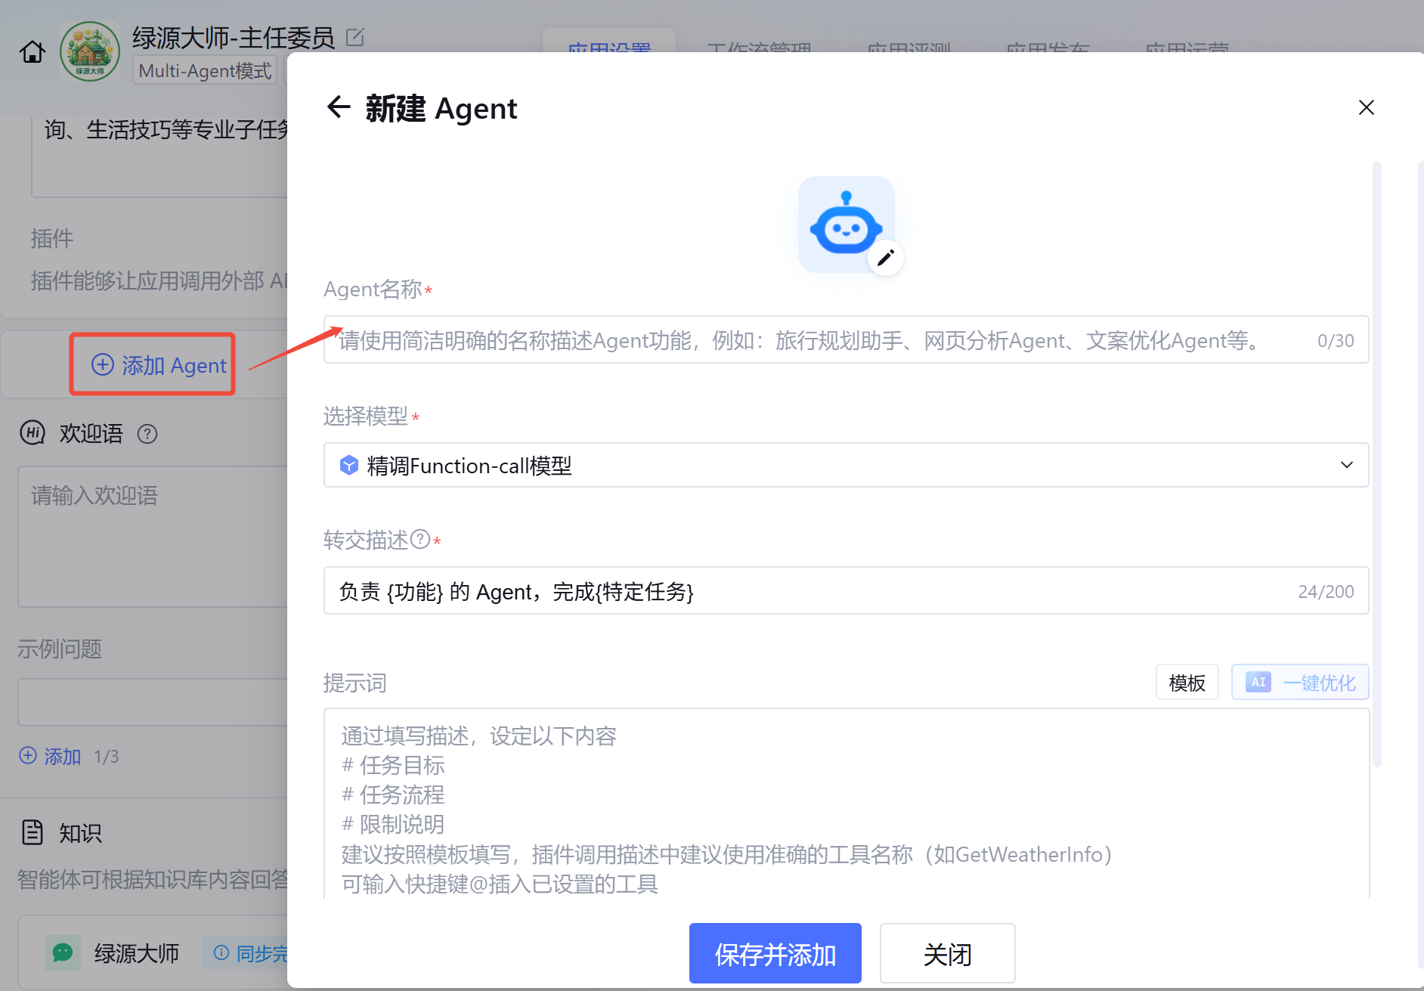Click the Multi-Agent模式 label

pos(205,70)
